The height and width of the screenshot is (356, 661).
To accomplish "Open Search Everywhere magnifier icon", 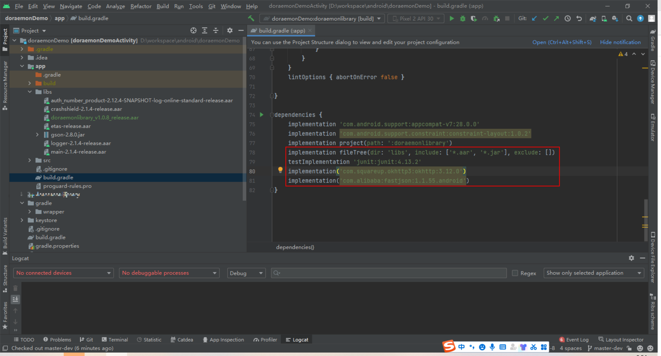I will [x=629, y=18].
